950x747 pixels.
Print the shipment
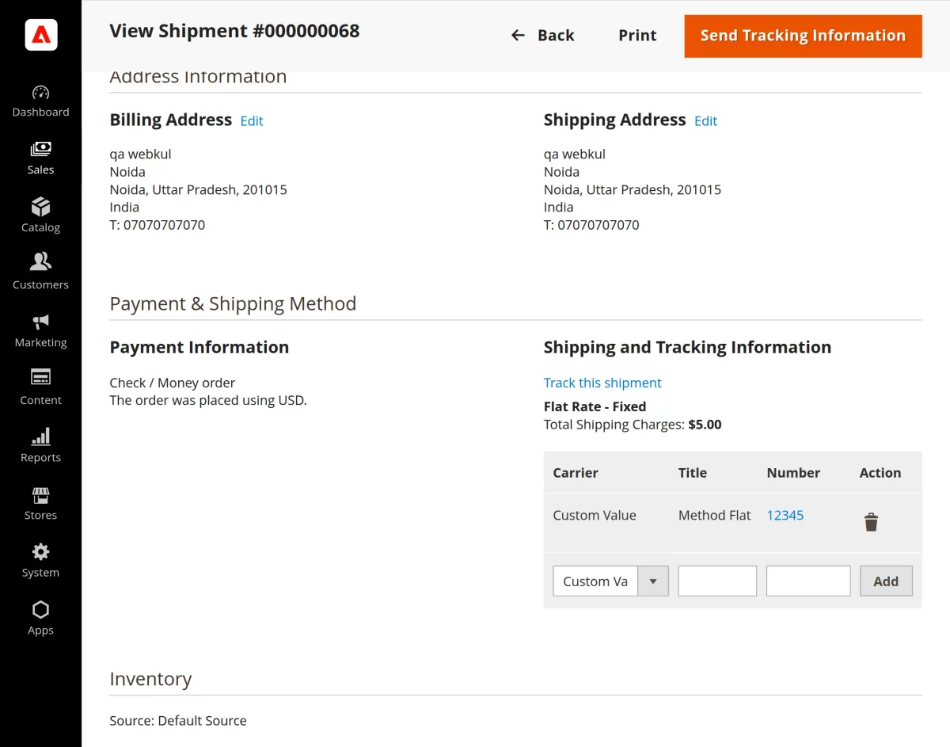pos(637,36)
